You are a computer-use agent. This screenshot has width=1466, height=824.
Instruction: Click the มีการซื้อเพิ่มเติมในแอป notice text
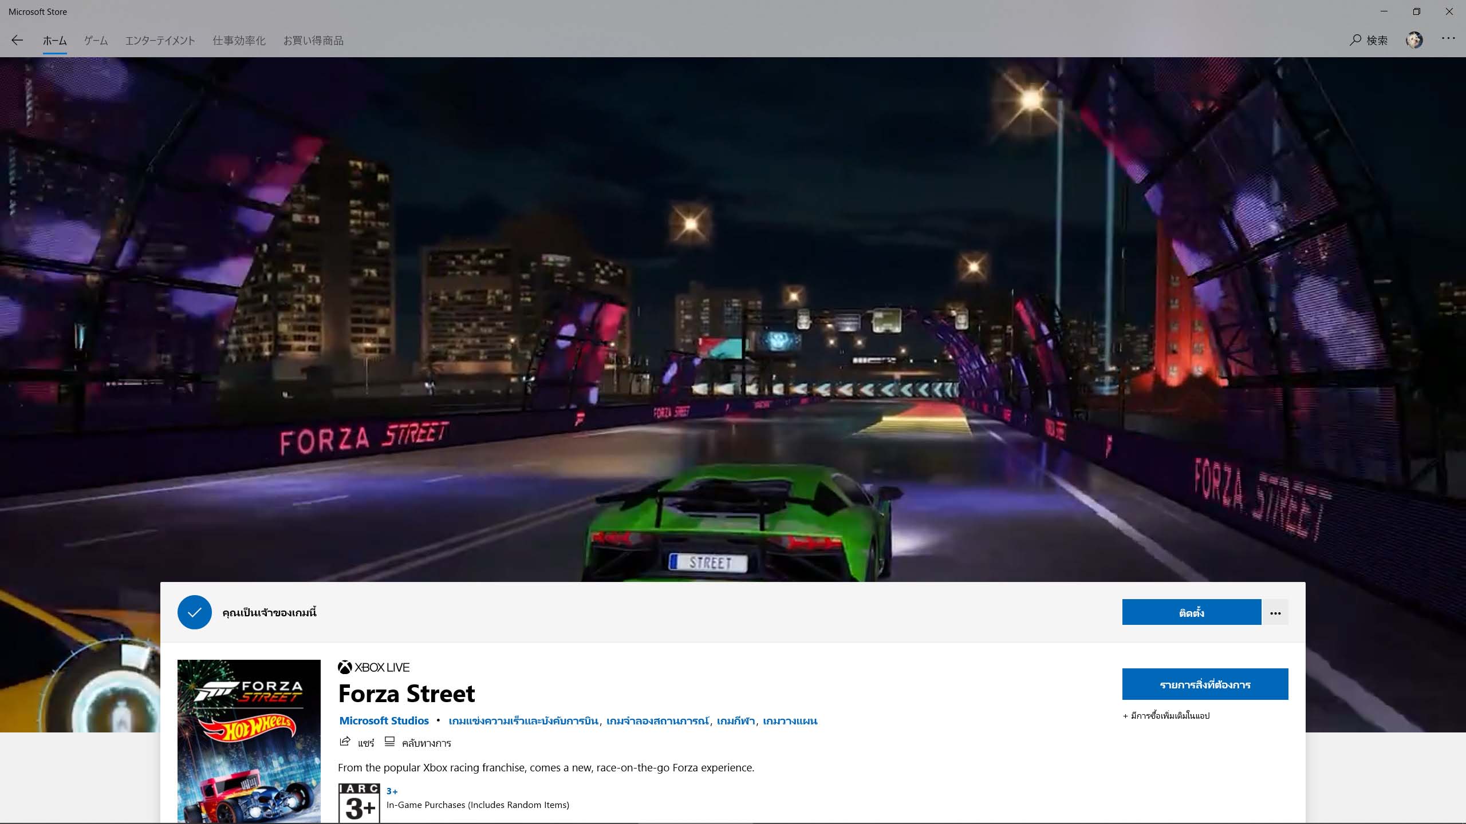pos(1167,716)
